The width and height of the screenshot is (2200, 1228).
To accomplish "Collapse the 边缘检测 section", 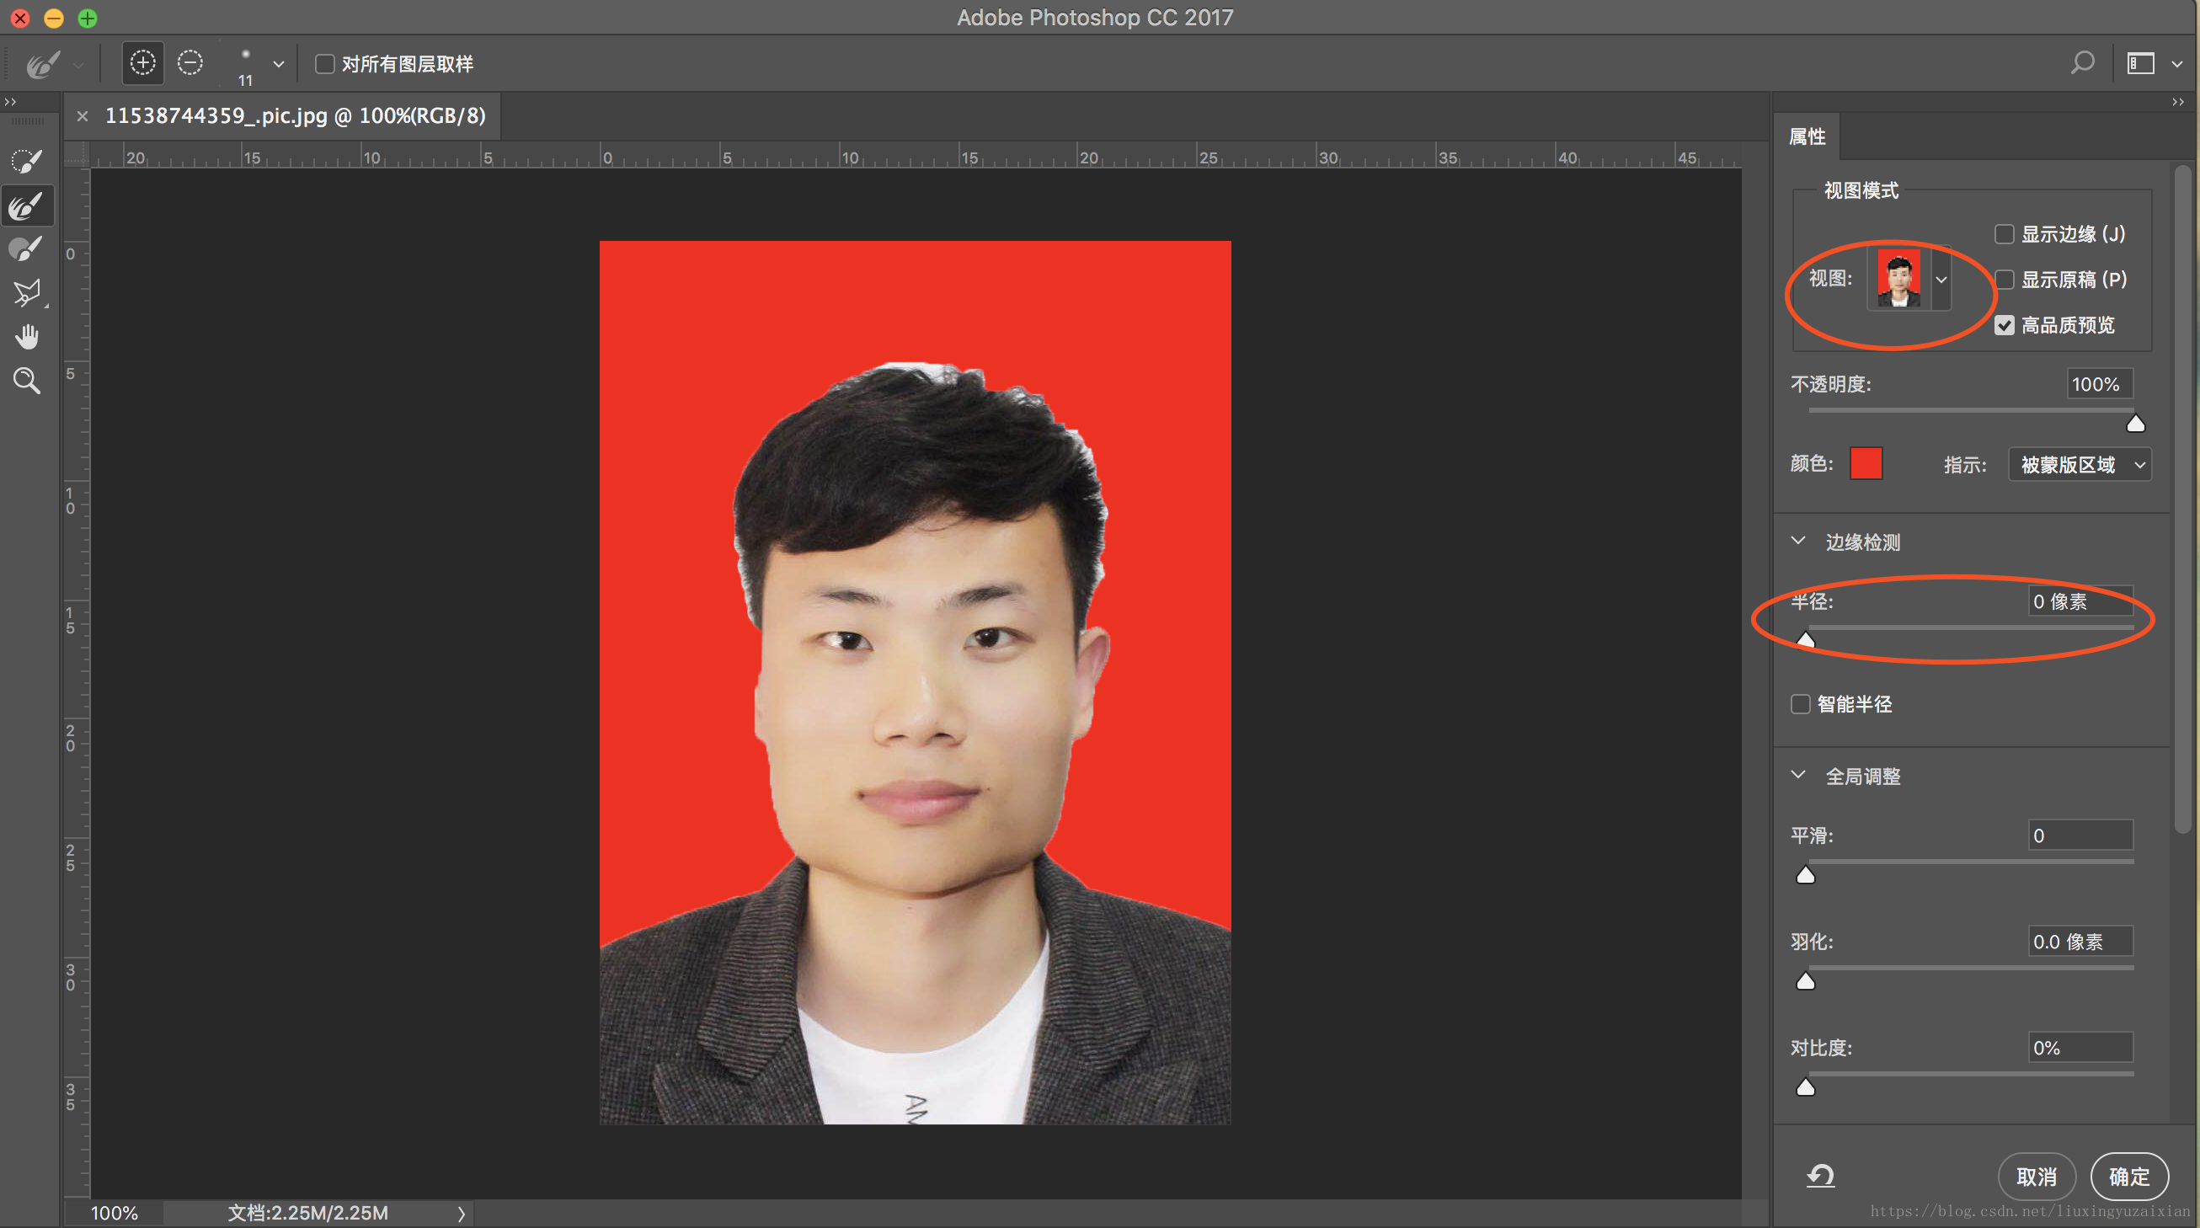I will (x=1797, y=542).
